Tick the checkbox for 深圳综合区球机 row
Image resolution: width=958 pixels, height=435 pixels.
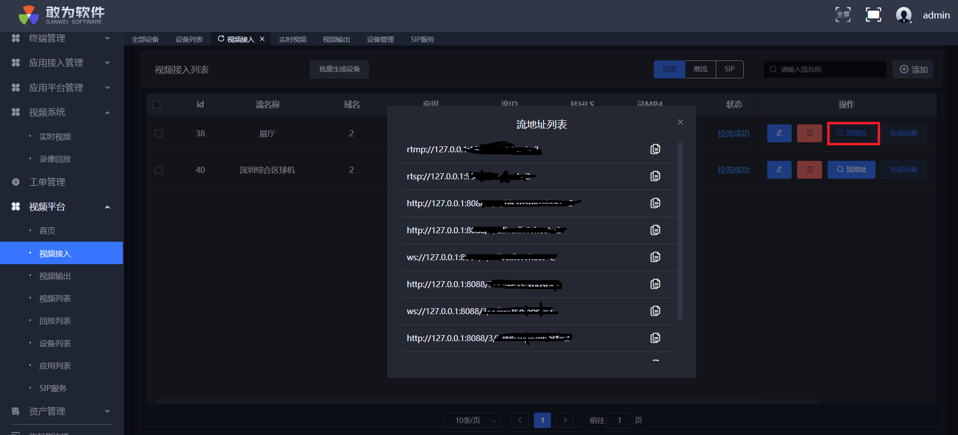pos(159,170)
